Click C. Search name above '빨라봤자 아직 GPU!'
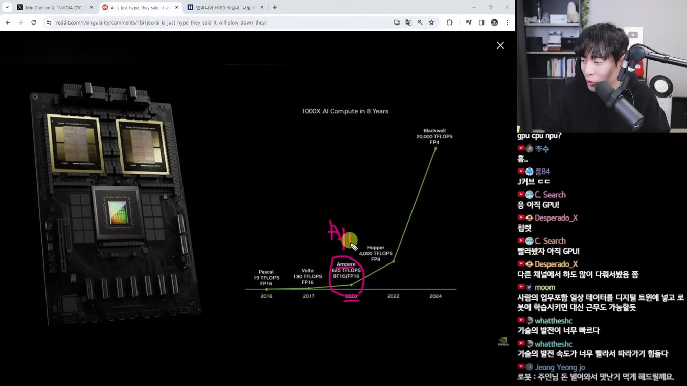 tap(550, 241)
